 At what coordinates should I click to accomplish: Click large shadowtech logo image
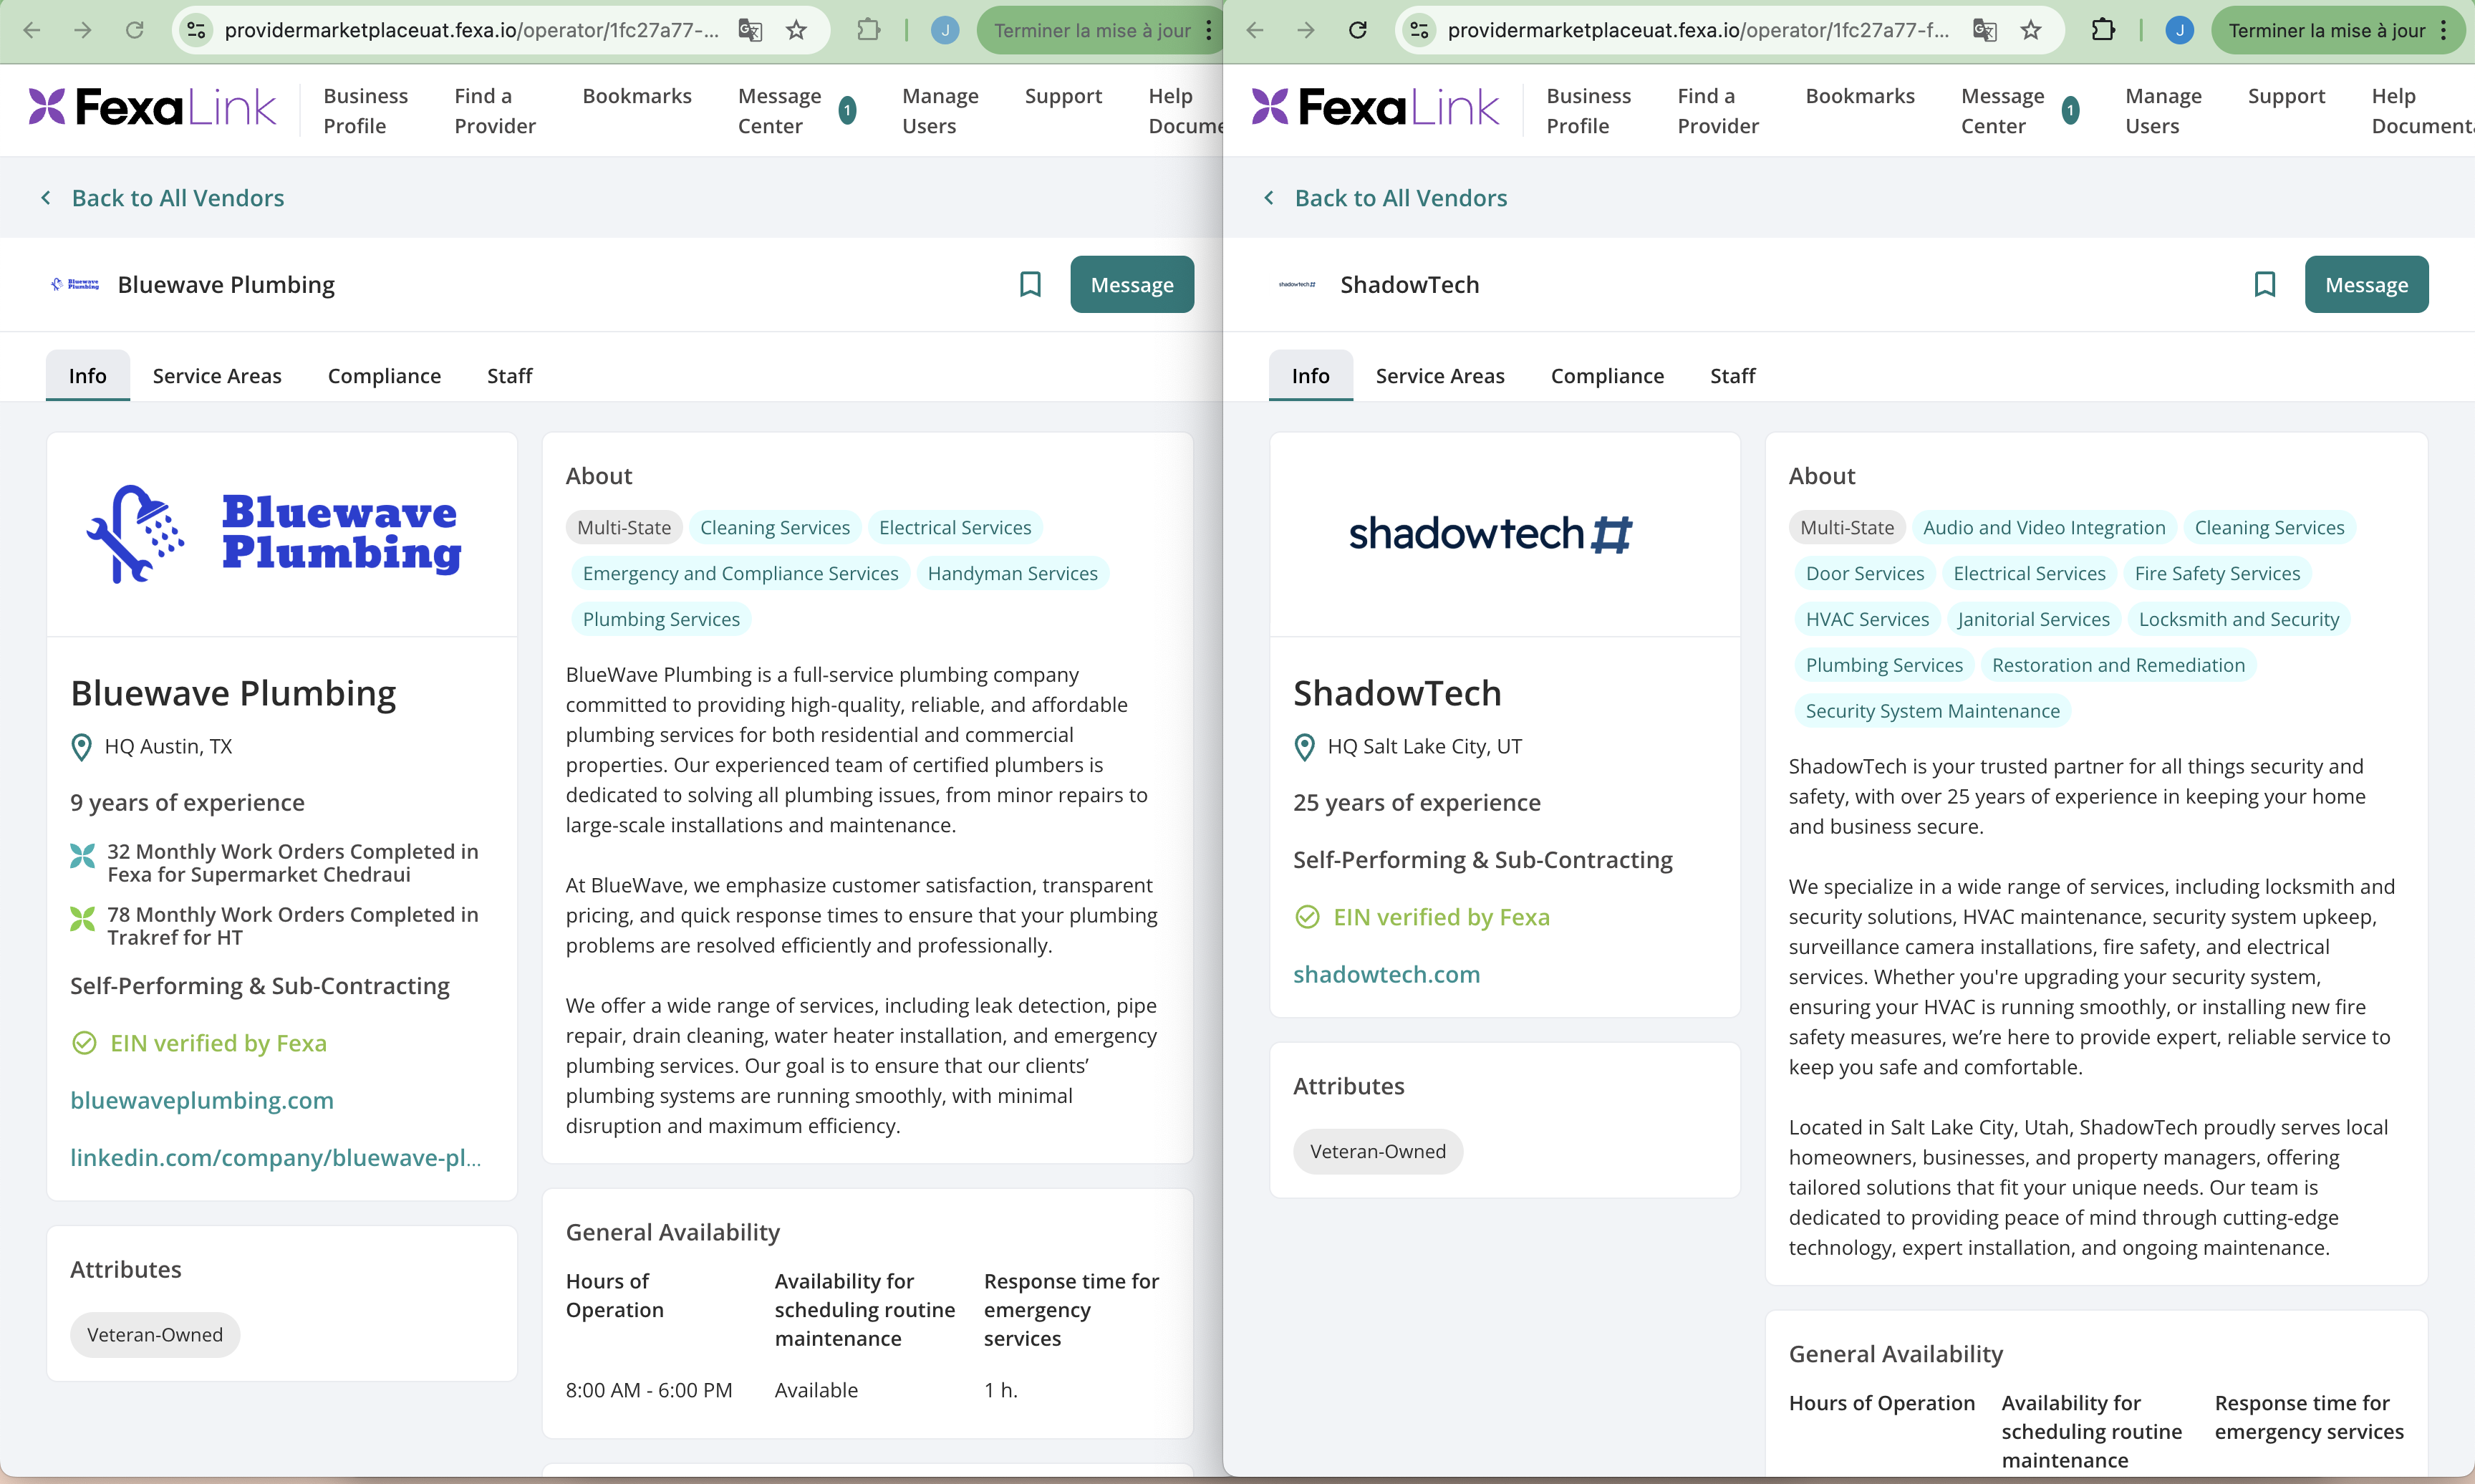1490,534
